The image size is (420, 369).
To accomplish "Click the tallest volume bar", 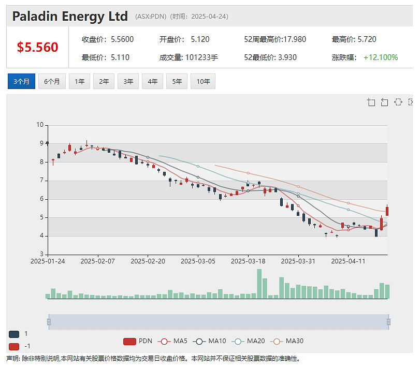I will 259,284.
